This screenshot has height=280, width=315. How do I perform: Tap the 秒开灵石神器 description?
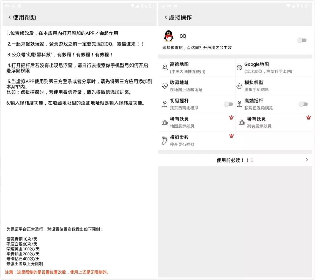click(182, 144)
